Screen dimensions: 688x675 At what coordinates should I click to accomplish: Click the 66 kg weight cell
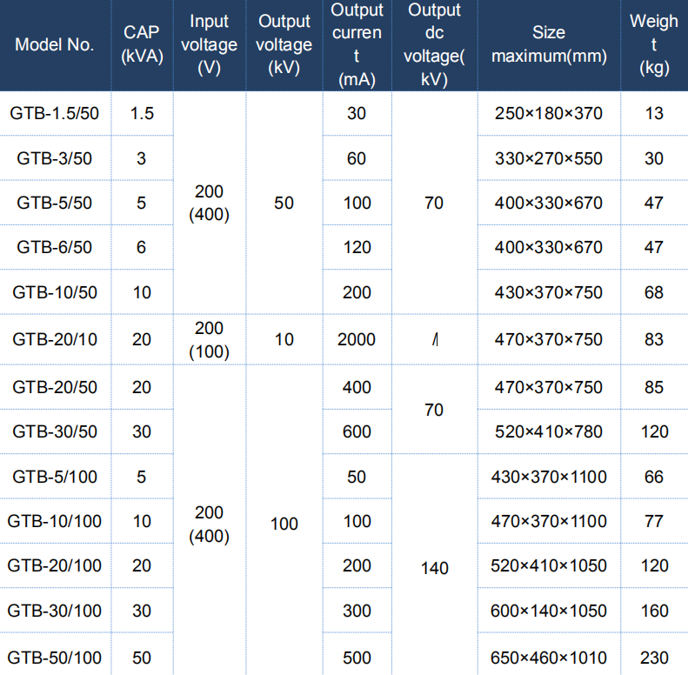654,477
